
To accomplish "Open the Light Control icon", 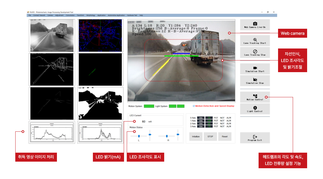I will [x=255, y=108].
